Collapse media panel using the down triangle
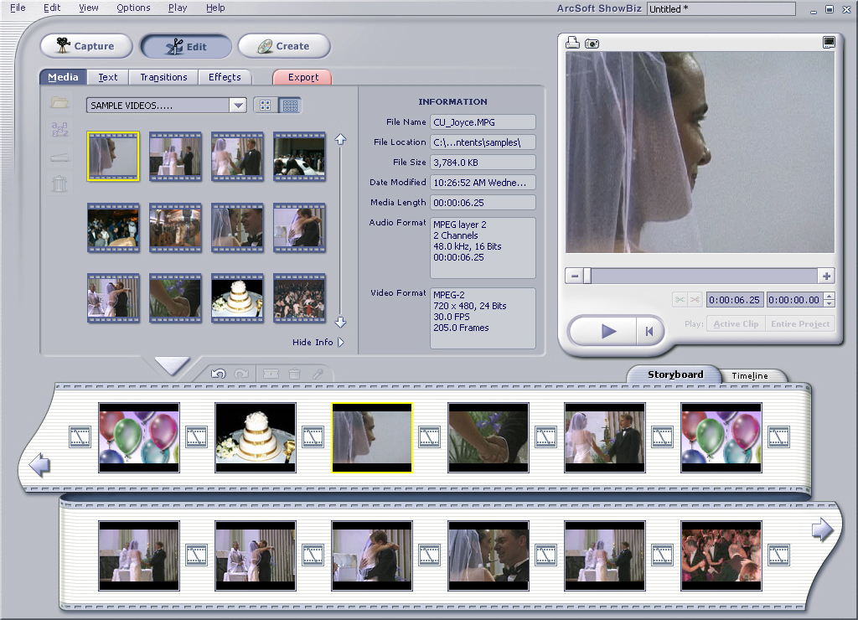This screenshot has width=858, height=620. 172,365
